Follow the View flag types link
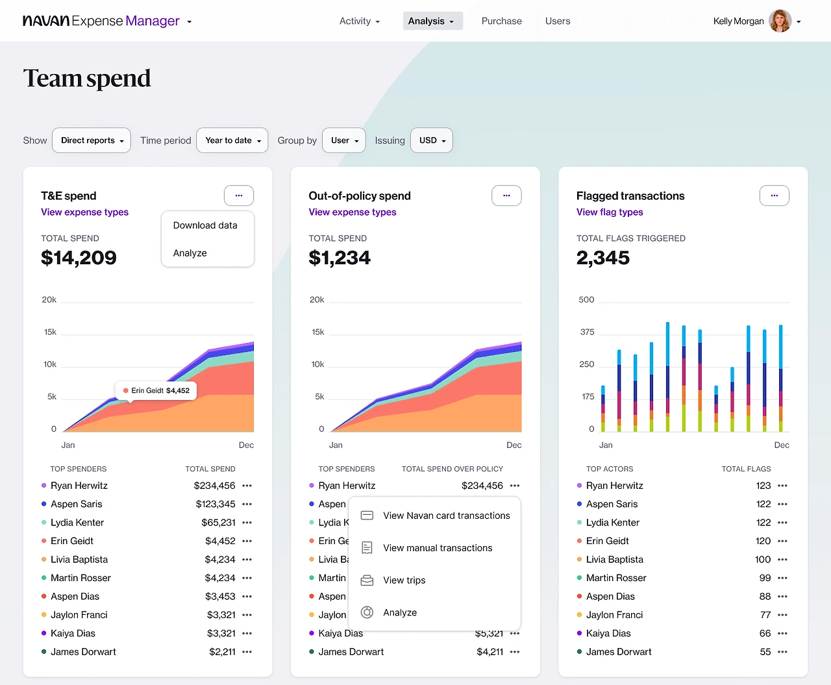The width and height of the screenshot is (831, 685). click(610, 212)
